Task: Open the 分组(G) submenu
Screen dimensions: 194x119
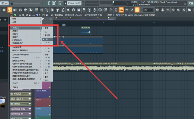Action: pyautogui.click(x=26, y=34)
